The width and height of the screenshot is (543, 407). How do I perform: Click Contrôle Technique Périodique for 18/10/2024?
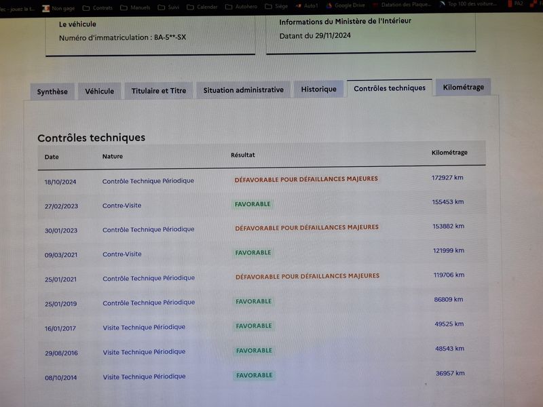click(148, 181)
